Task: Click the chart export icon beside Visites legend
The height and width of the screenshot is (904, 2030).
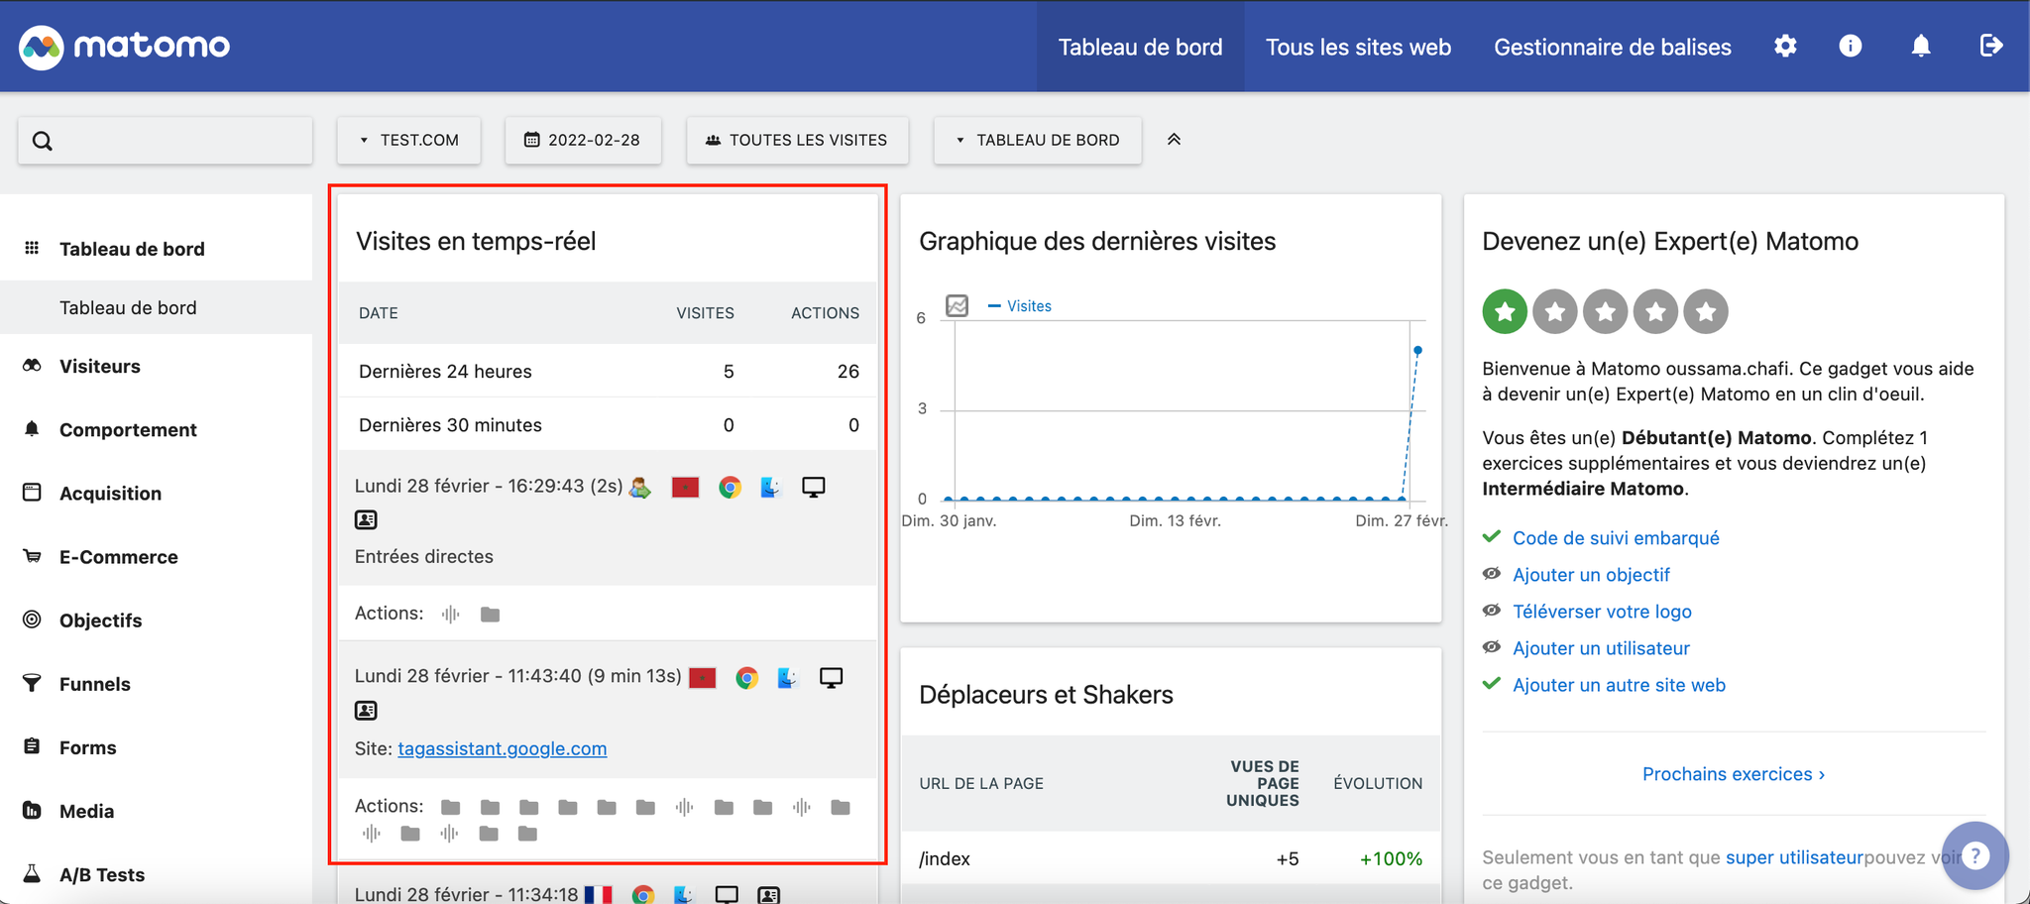Action: 957,305
